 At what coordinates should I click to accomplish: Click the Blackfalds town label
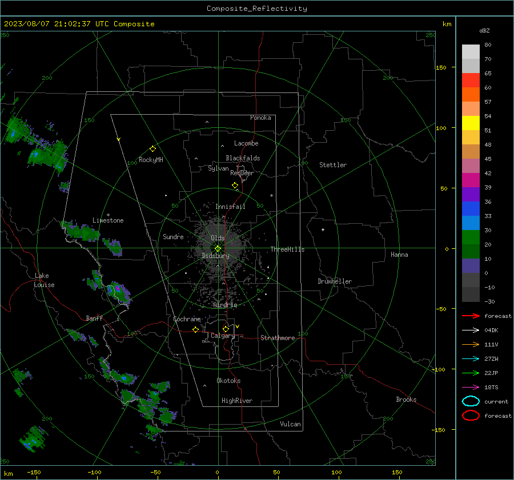[x=243, y=158]
